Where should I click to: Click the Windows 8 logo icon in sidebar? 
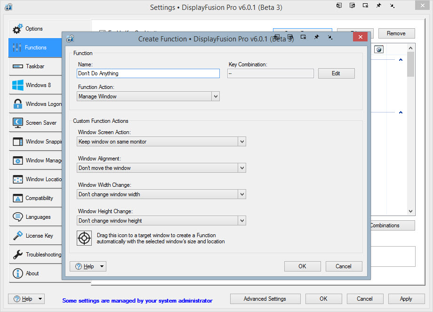point(18,85)
